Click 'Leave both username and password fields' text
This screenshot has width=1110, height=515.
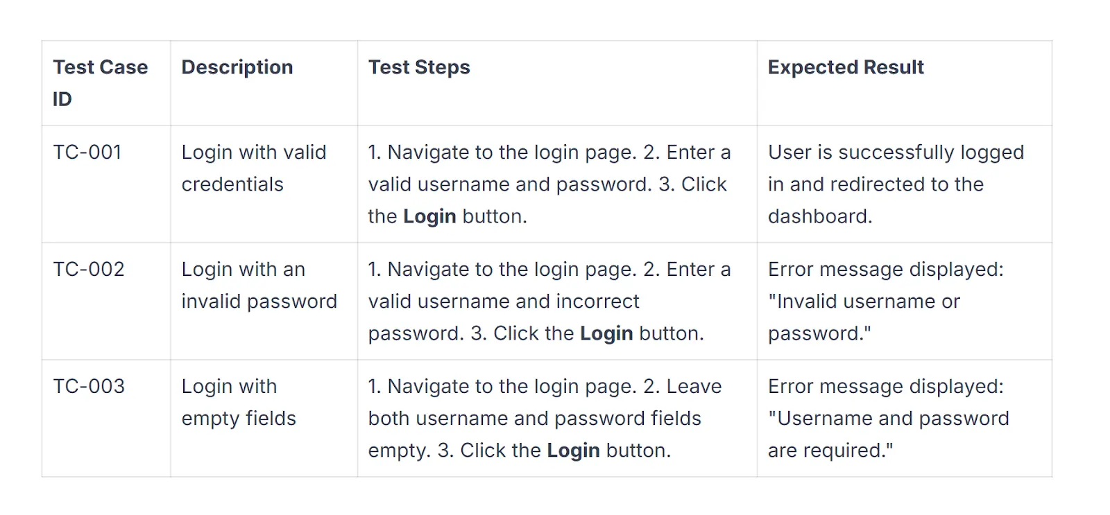(x=534, y=419)
